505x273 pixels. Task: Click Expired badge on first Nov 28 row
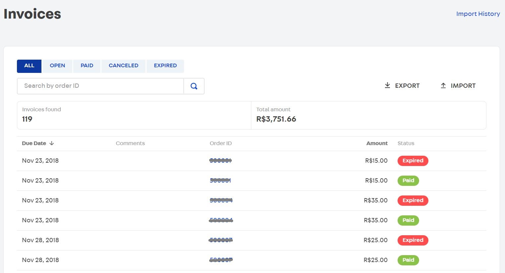click(413, 240)
